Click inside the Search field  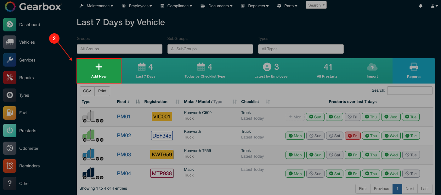[x=410, y=90]
